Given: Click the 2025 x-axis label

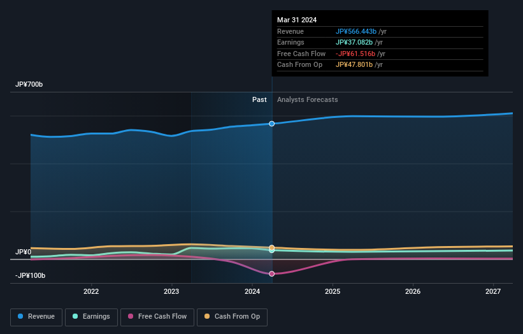Looking at the screenshot, I should (333, 291).
